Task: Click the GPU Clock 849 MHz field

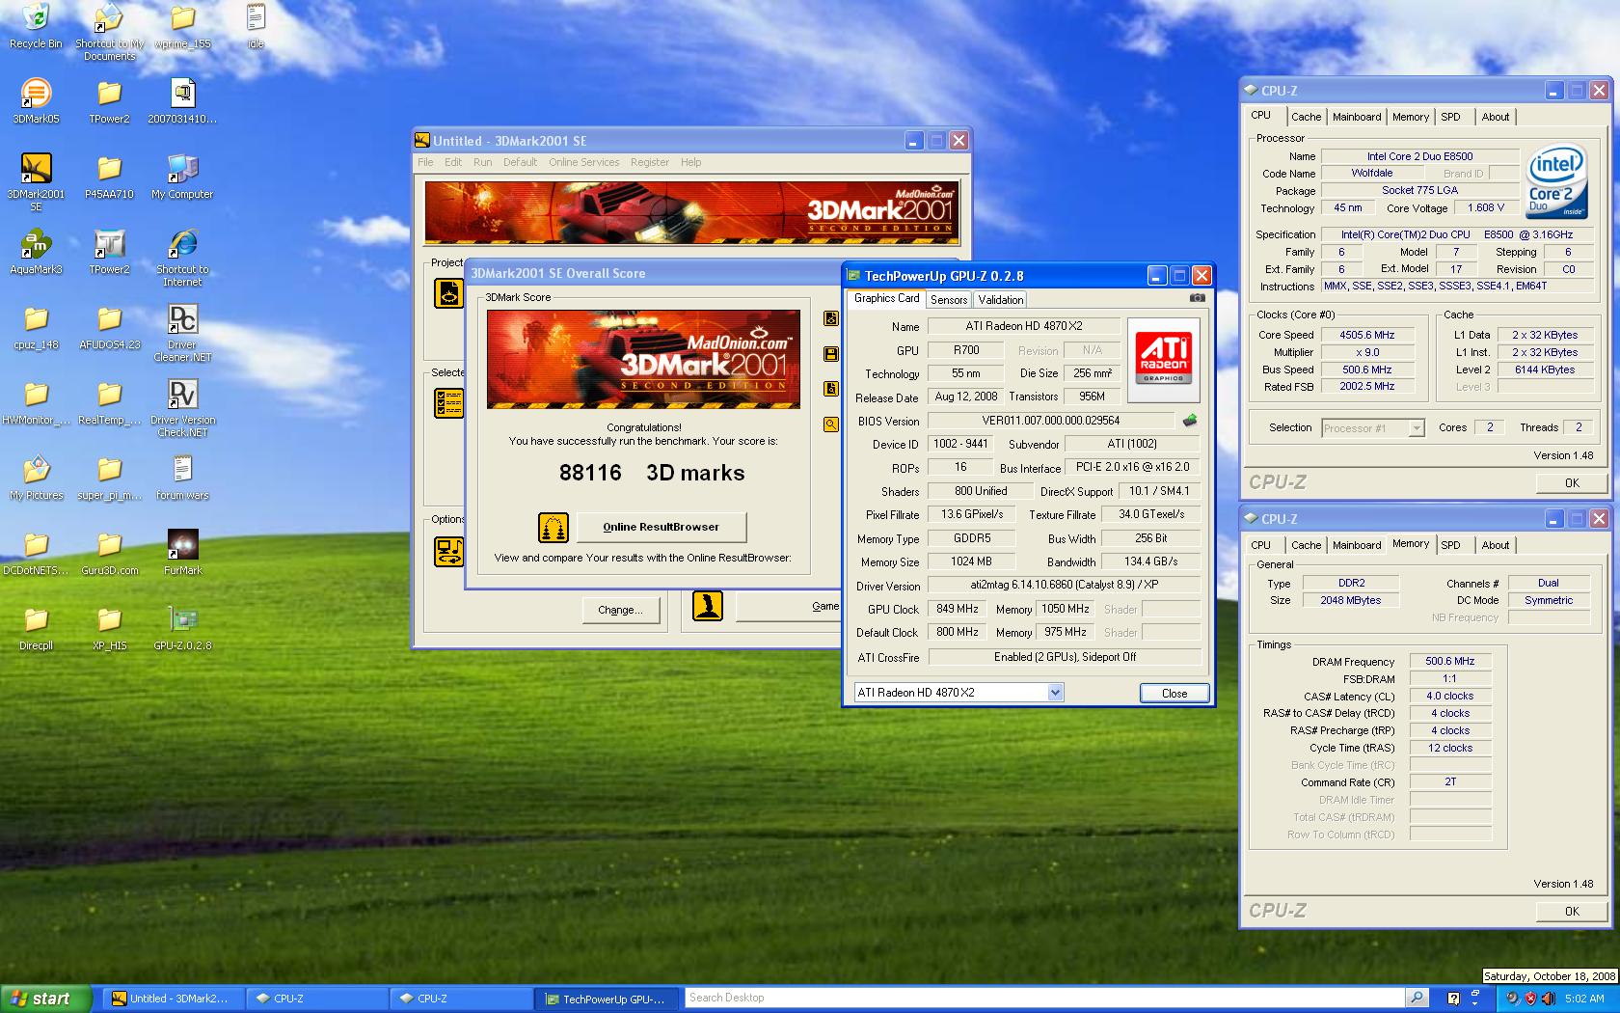Action: tap(957, 609)
